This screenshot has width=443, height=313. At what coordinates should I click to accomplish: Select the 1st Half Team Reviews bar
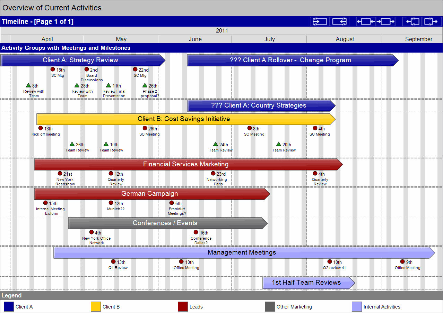309,283
